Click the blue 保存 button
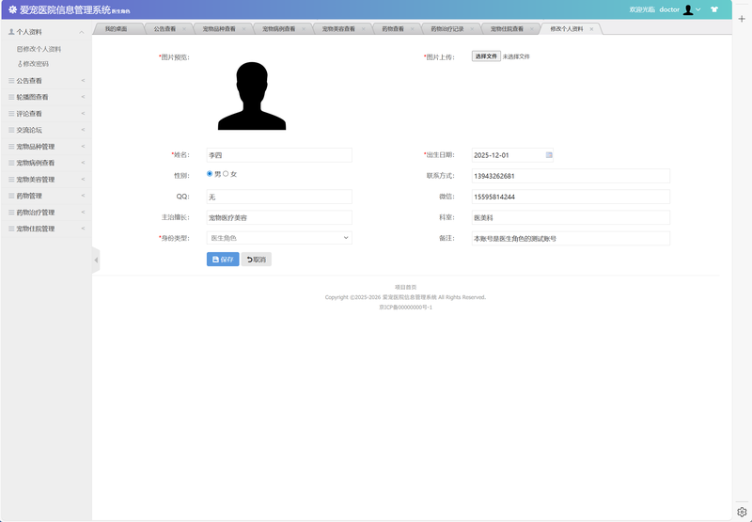 223,260
